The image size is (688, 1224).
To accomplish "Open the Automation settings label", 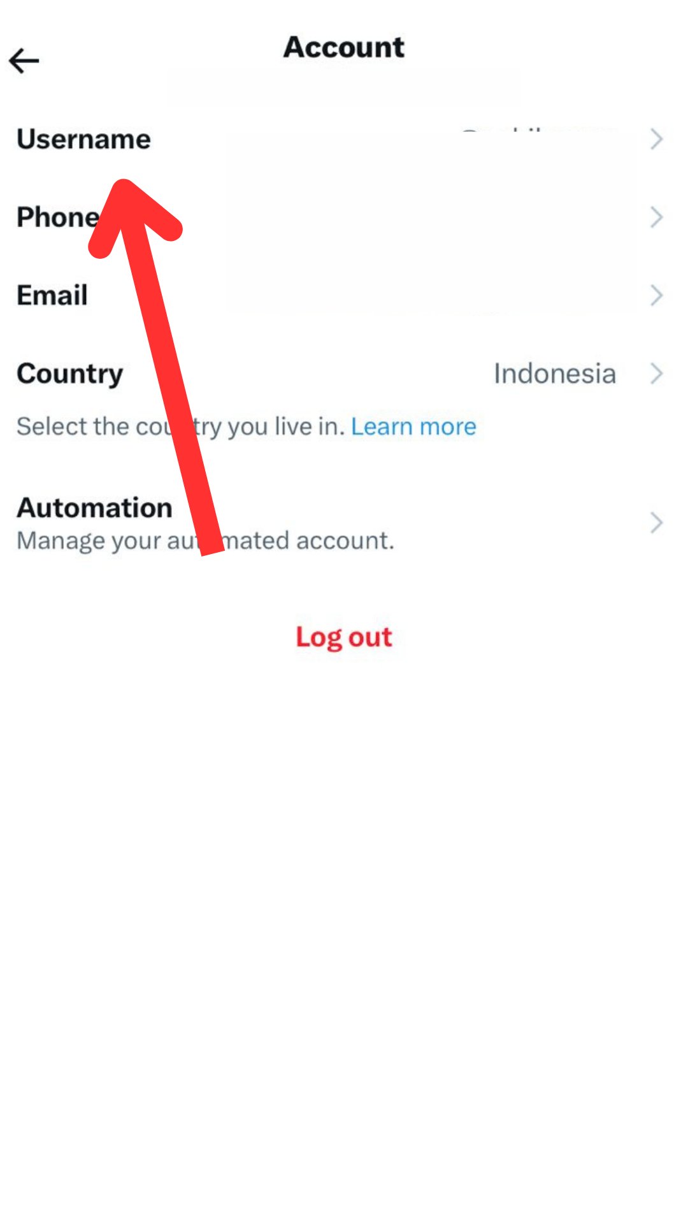I will (95, 508).
